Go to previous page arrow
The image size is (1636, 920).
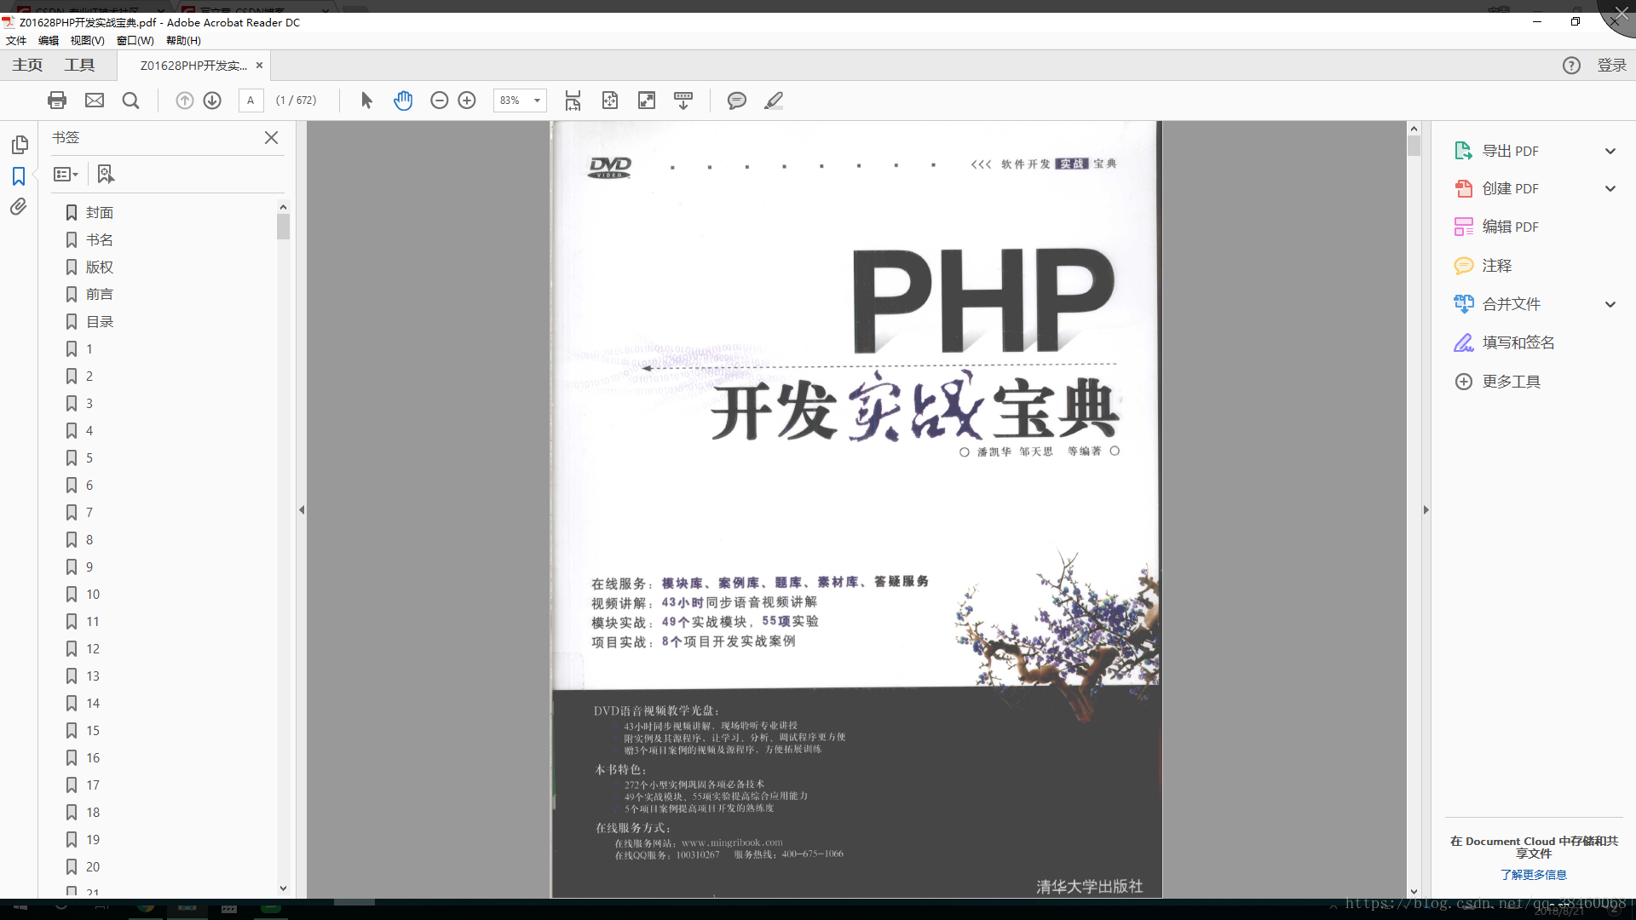click(184, 101)
